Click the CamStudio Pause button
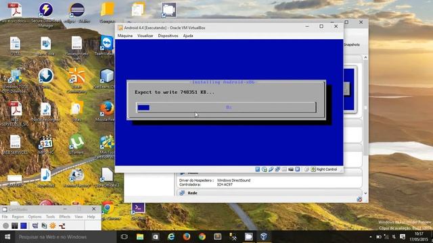This screenshot has width=433, height=243. pyautogui.click(x=15, y=226)
